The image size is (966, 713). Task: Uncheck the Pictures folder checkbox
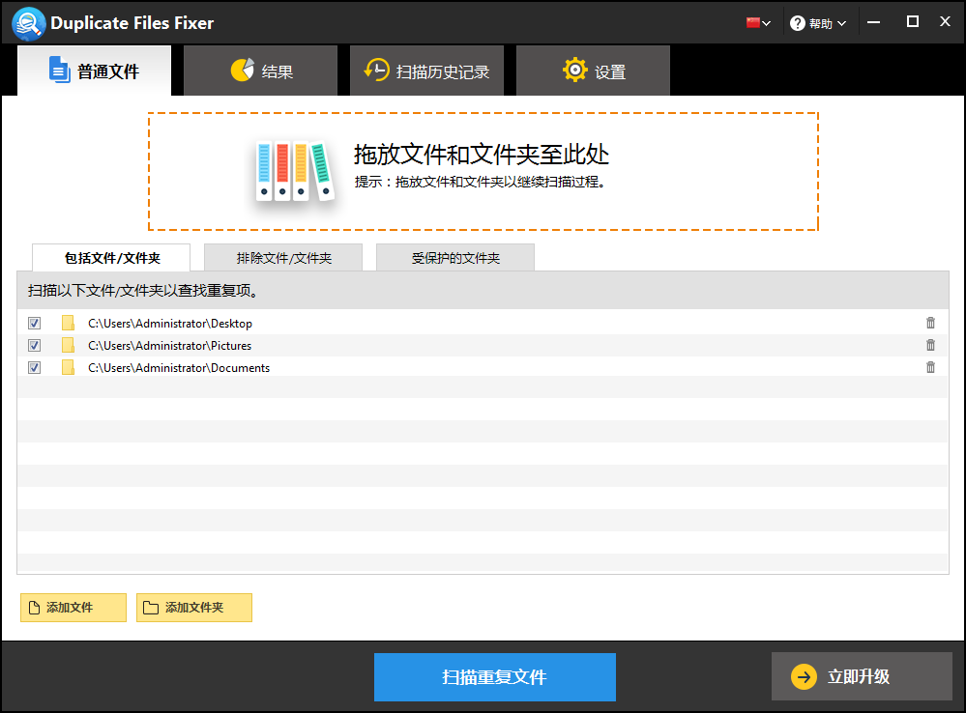coord(35,346)
